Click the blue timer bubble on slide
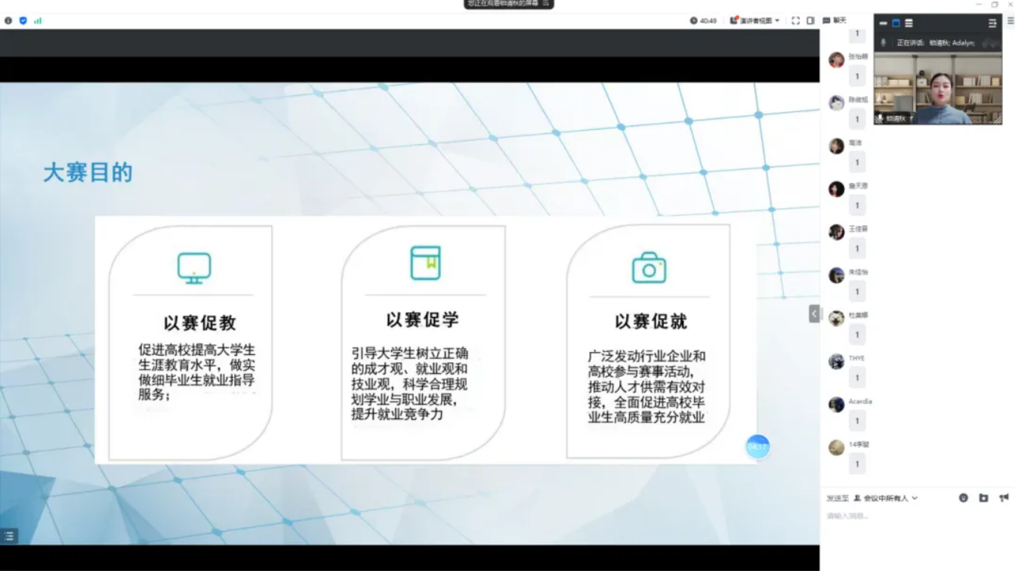1015x571 pixels. pyautogui.click(x=757, y=447)
